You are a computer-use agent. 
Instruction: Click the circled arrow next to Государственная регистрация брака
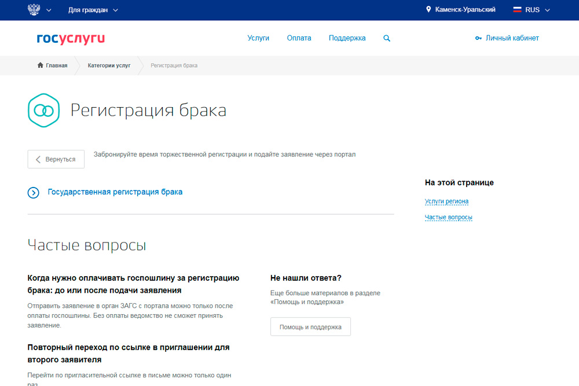coord(33,192)
